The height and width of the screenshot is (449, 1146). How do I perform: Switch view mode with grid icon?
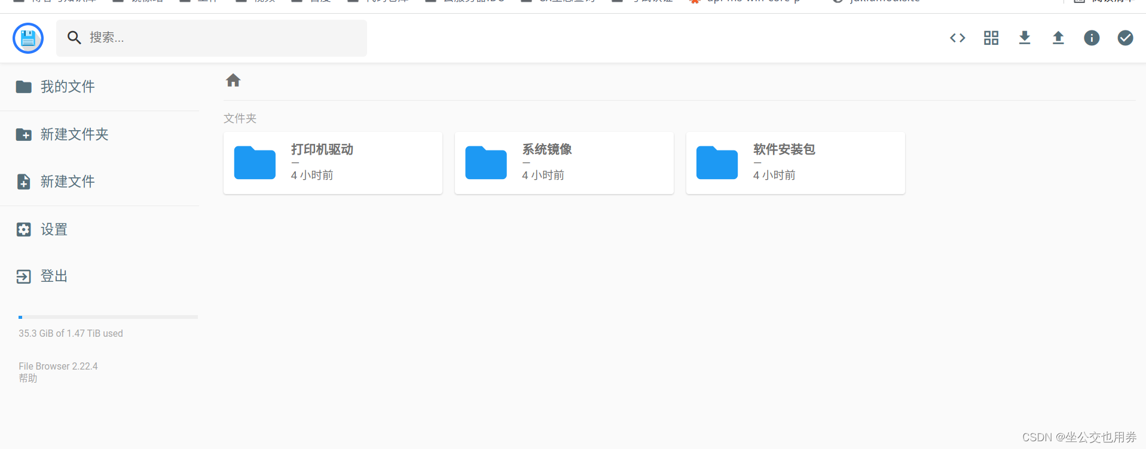coord(991,38)
